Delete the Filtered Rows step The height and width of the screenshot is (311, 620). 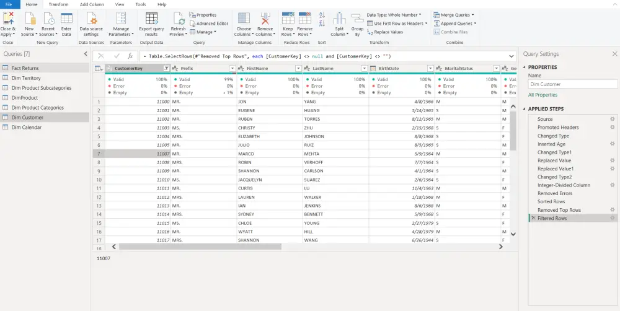pos(533,218)
